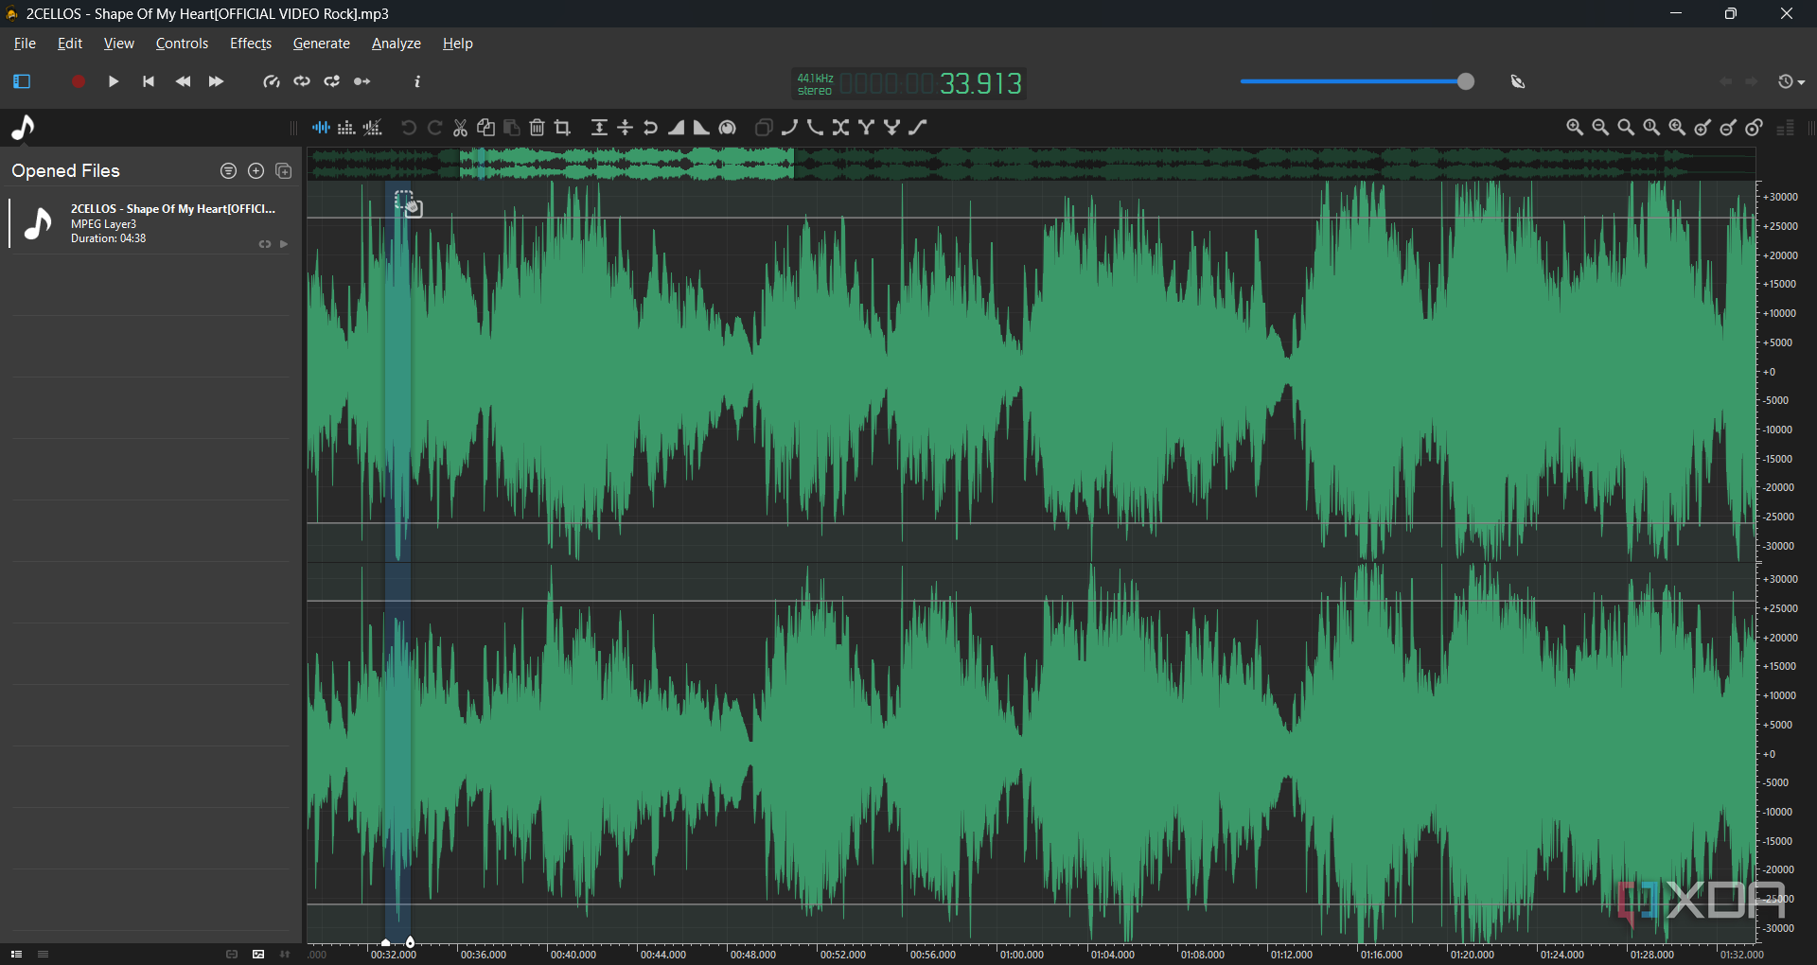Apply a fade out effect
Image resolution: width=1817 pixels, height=965 pixels.
pyautogui.click(x=701, y=128)
